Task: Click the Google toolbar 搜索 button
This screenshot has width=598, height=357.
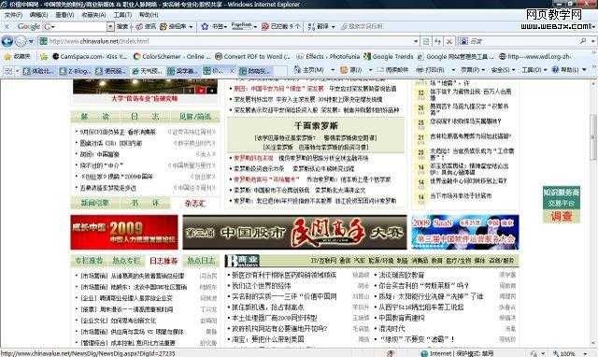Action: coord(122,27)
